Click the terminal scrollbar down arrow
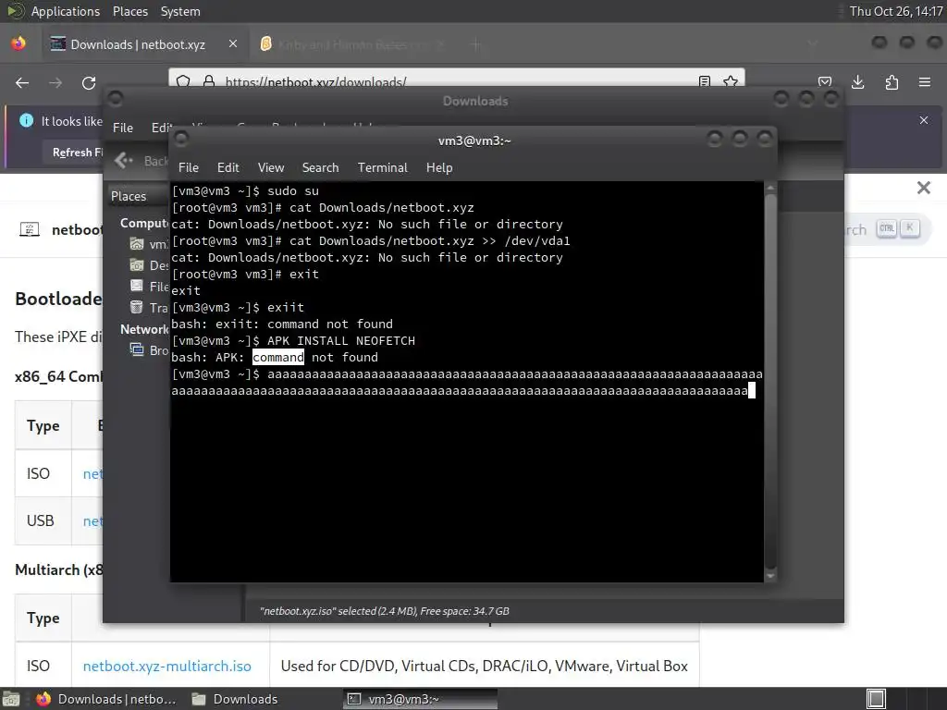This screenshot has width=947, height=710. click(x=770, y=576)
